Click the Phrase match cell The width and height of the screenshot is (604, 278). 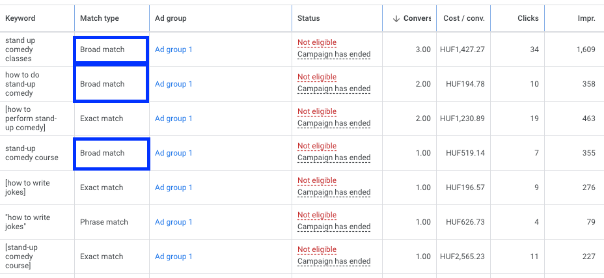104,222
